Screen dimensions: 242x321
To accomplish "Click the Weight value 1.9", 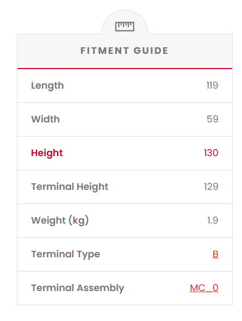I will point(213,220).
